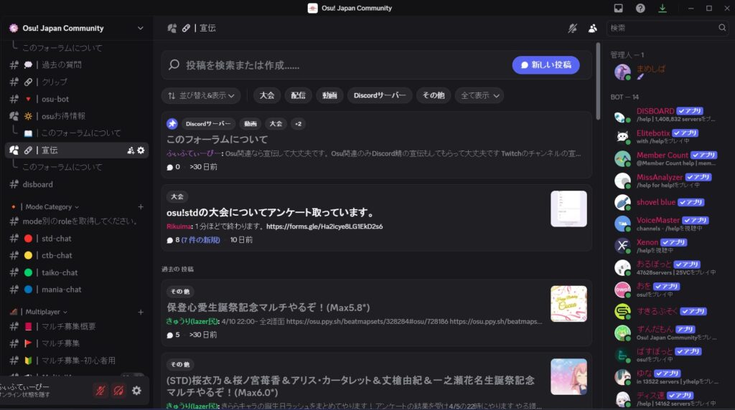Filter posts by その他 tag

coord(434,95)
